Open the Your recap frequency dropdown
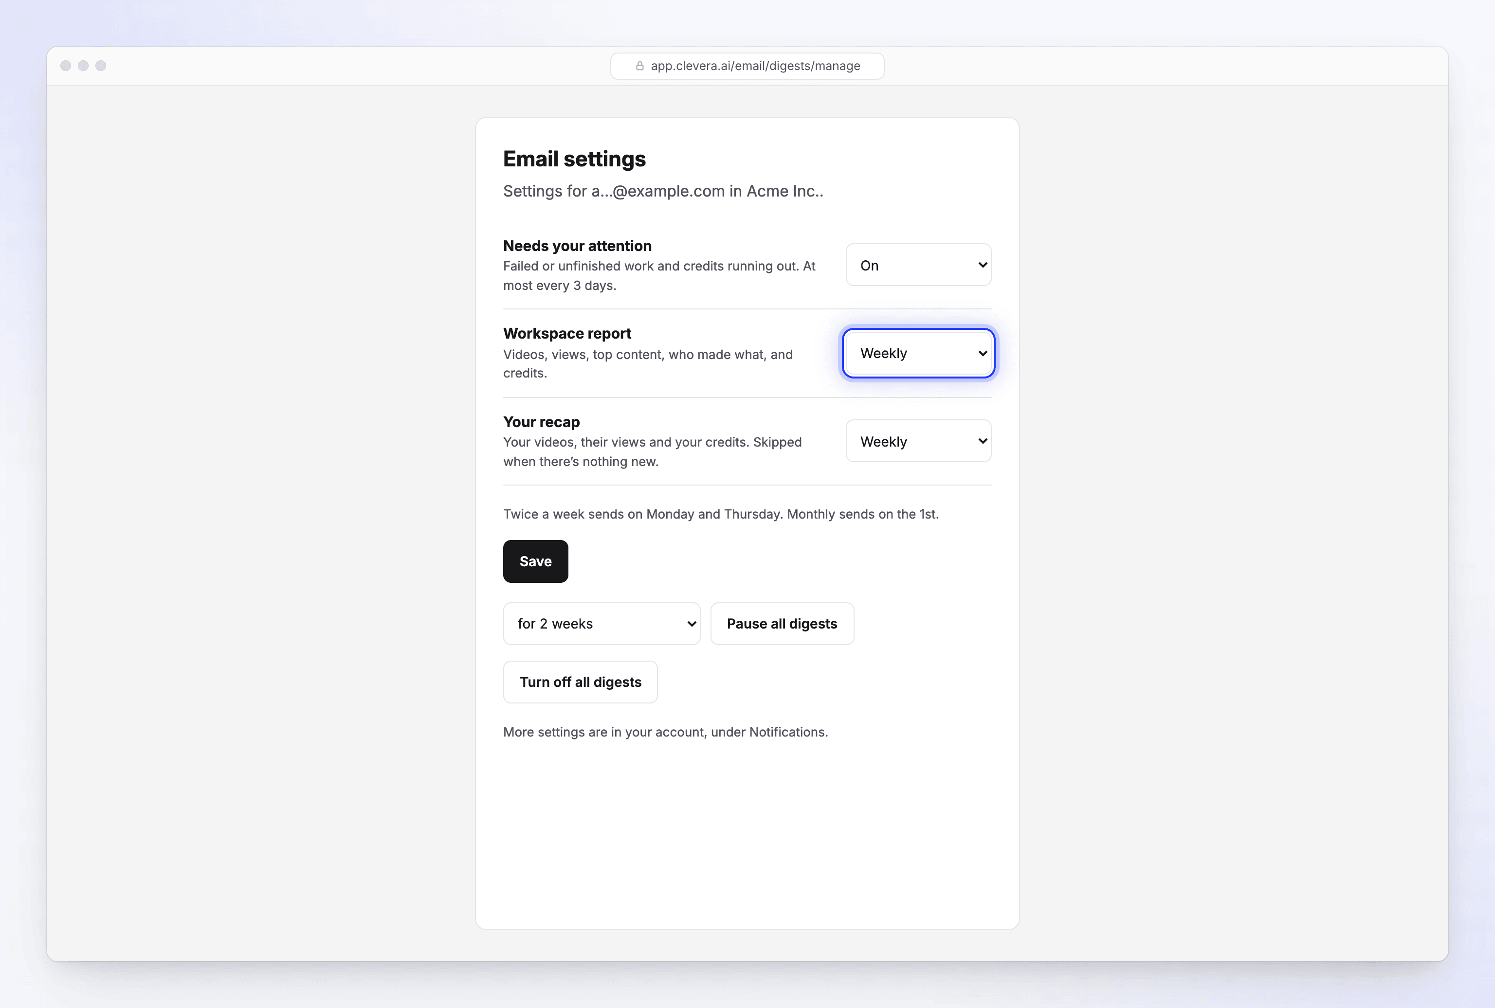 (918, 441)
